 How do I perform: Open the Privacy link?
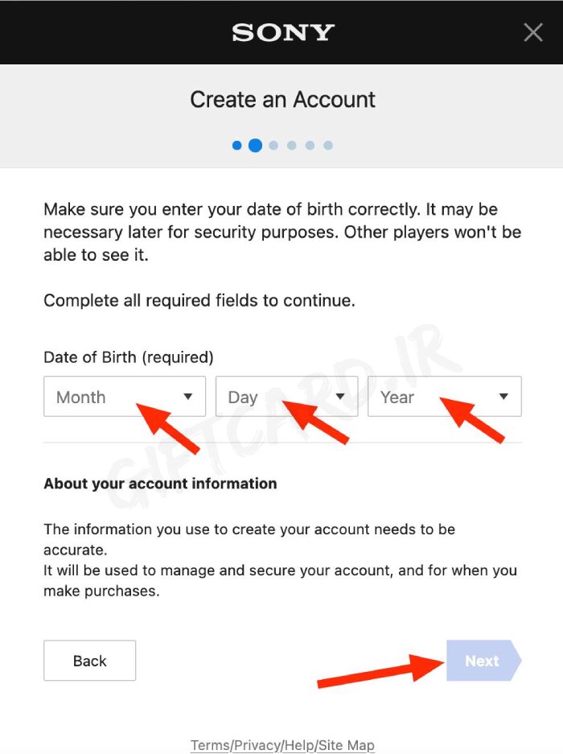click(257, 745)
